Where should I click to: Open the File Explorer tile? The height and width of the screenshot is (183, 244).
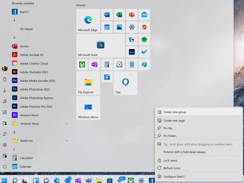[88, 83]
